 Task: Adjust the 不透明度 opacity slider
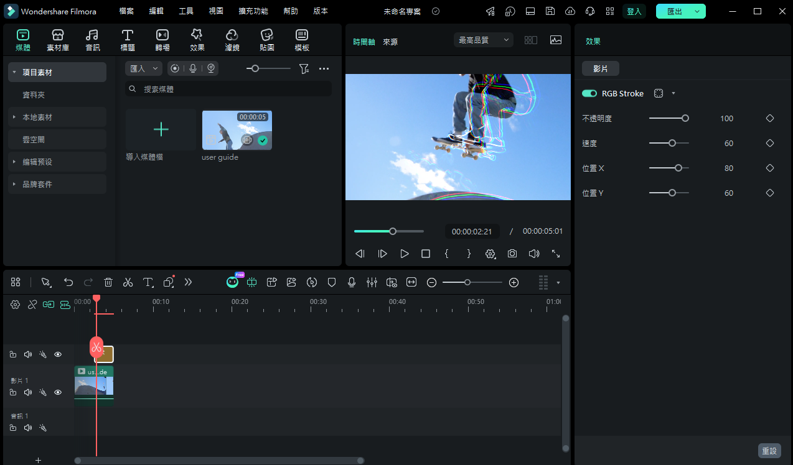point(685,118)
